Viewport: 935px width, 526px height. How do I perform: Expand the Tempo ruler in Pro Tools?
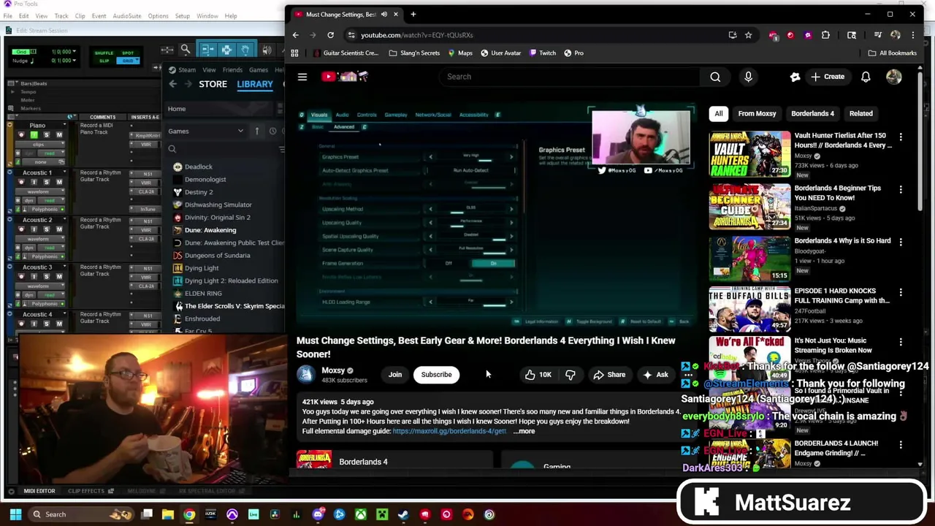tap(12, 92)
